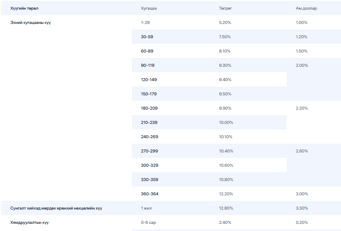The width and height of the screenshot is (341, 231).
Task: Select the Төгрөг column header
Action: coord(225,8)
